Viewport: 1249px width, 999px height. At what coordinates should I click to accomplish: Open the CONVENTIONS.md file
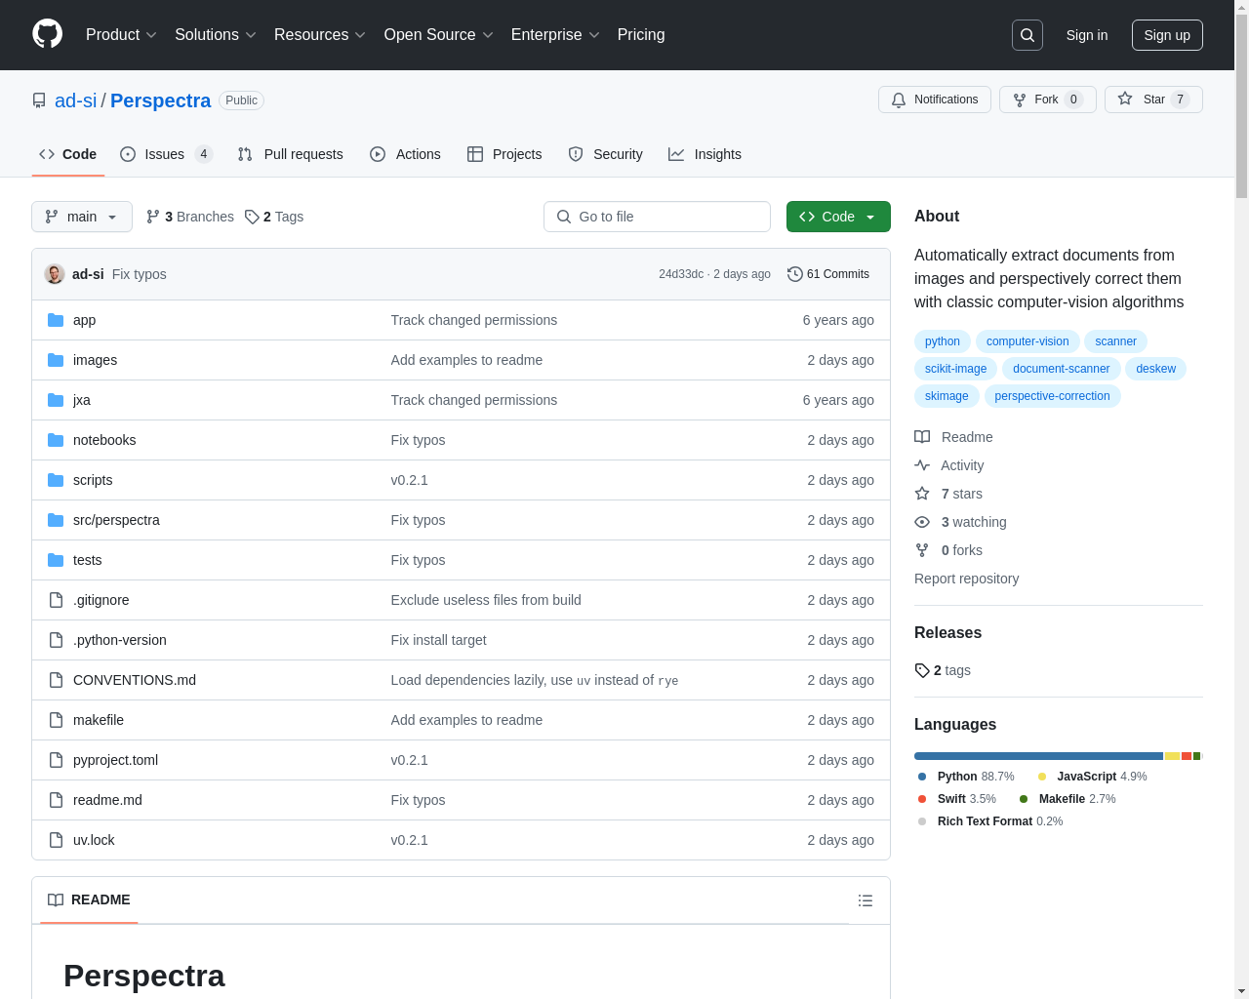pyautogui.click(x=135, y=680)
